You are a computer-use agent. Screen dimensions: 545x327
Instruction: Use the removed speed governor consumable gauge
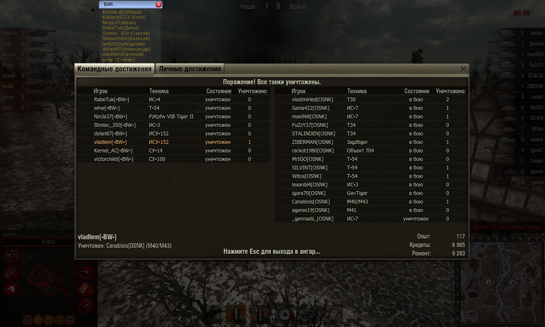coord(285,314)
